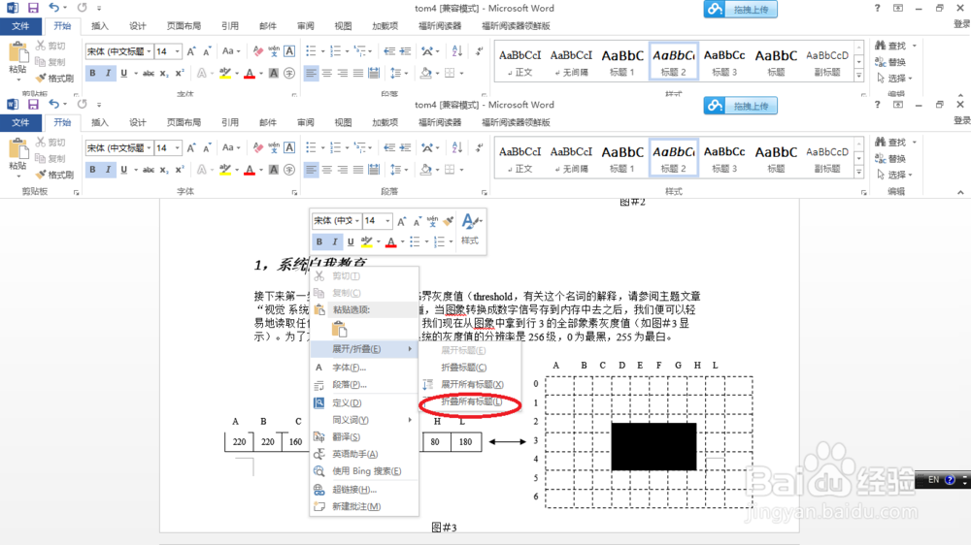Screen dimensions: 971x545
Task: Click the shrink font icon in mini toolbar
Action: (417, 221)
